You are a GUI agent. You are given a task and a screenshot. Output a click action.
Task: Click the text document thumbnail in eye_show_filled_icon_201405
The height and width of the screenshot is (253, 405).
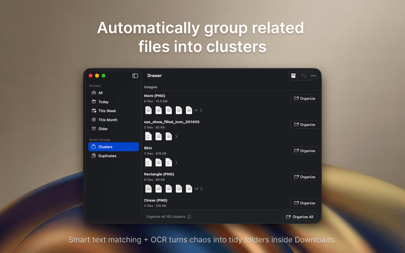148,136
